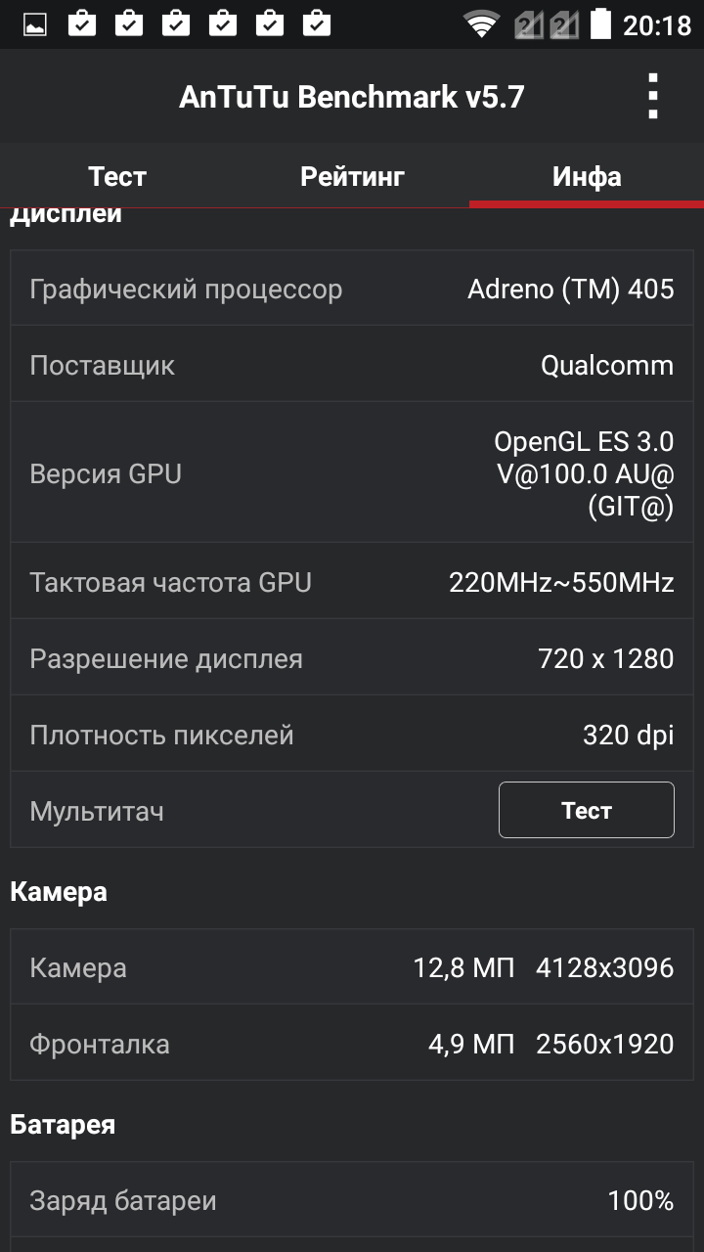Tap the Заряд батареи row
704x1252 pixels.
[x=352, y=1200]
